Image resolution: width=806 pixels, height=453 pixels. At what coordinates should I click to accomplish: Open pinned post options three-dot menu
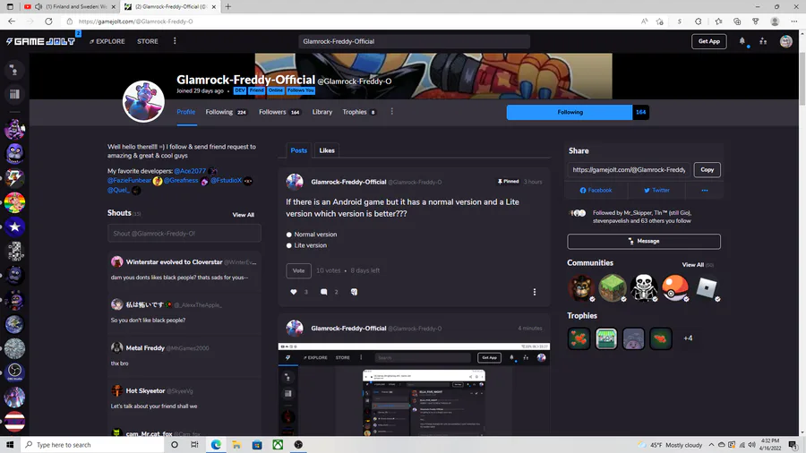coord(535,292)
